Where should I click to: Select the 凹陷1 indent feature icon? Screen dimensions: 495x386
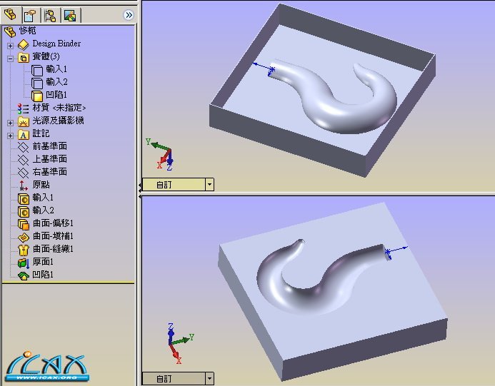pos(24,275)
